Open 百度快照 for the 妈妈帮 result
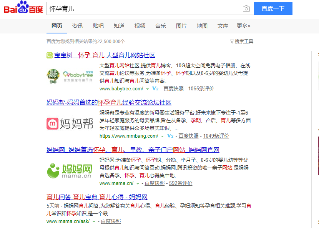The image size is (319, 228). (x=188, y=136)
